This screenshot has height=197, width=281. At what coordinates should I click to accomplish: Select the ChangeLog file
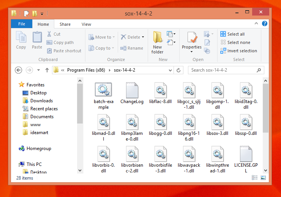coord(132,93)
